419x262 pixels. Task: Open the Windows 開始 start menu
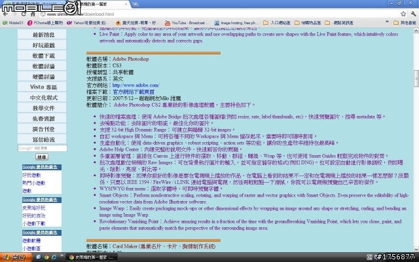[16, 257]
